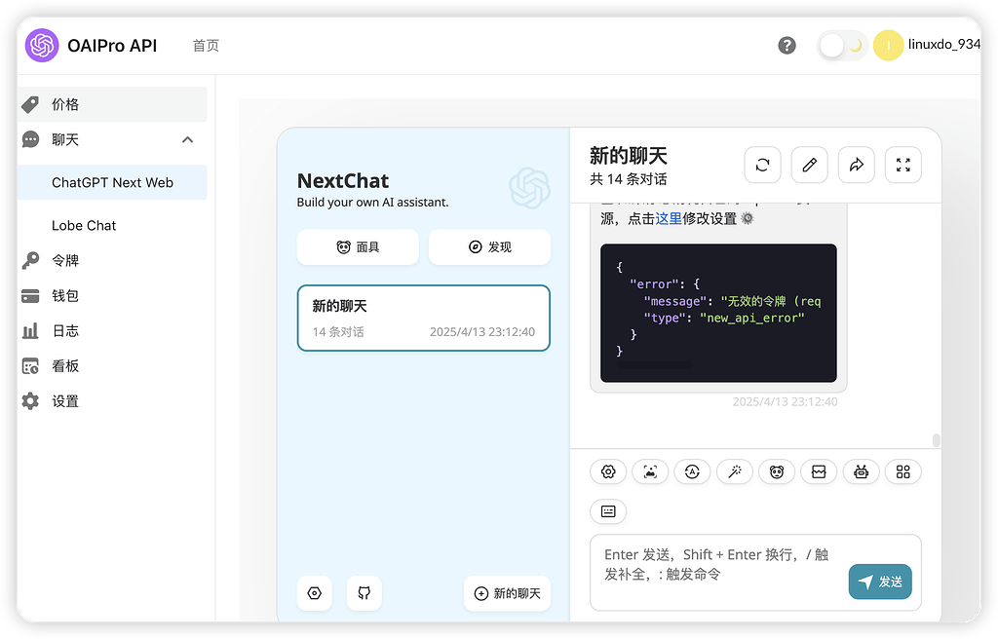Click the pencil edit chat icon
This screenshot has width=998, height=639.
tap(810, 165)
